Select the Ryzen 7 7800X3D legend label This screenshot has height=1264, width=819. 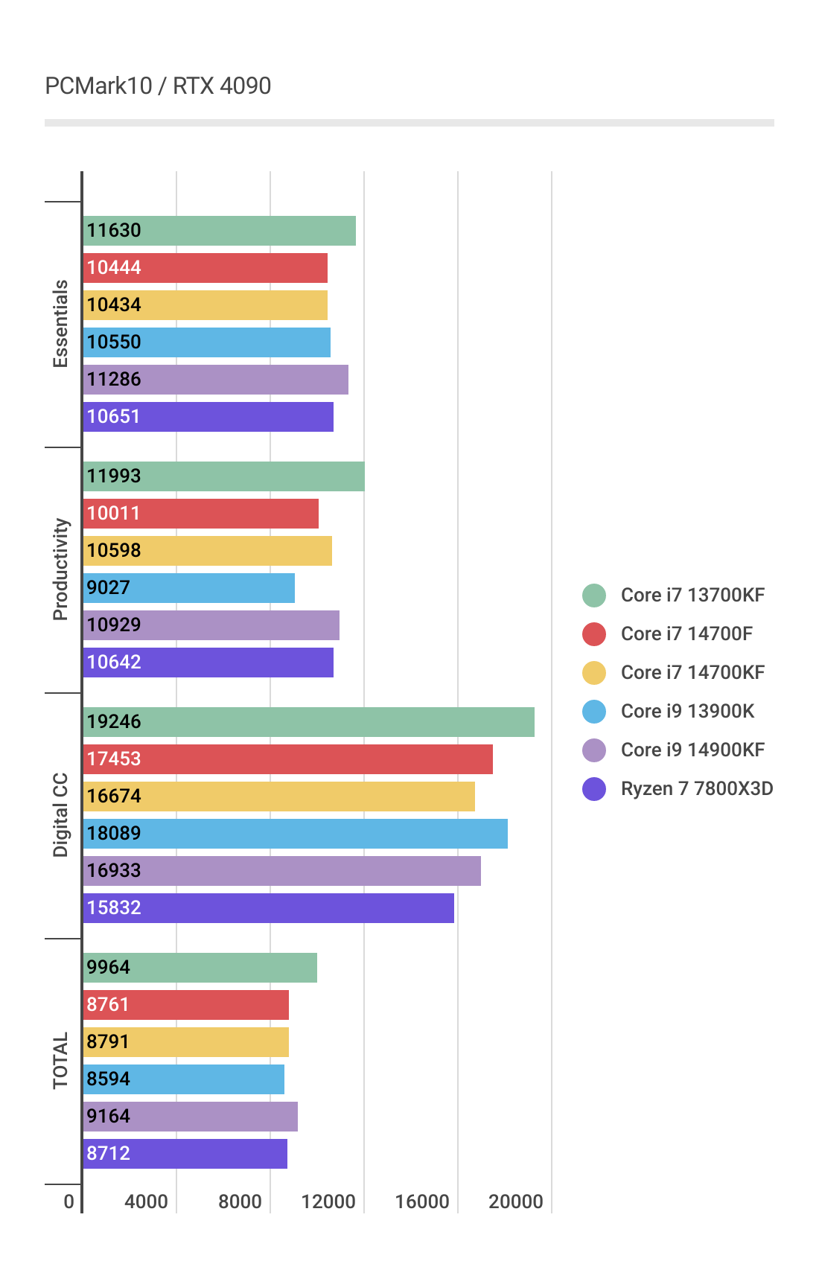coord(697,789)
